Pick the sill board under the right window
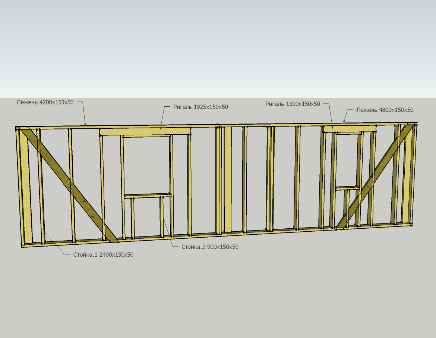436x338 pixels. pos(347,188)
